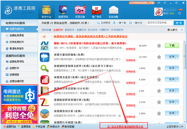
Task: Open 视频教程 link for 逐鹿排名监控
Action: (131, 83)
